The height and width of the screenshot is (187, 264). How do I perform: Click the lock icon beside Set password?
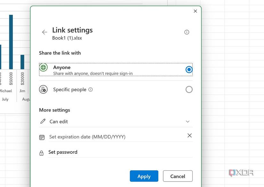42,153
